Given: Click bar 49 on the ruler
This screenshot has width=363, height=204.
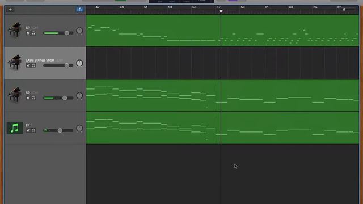Looking at the screenshot, I should click(122, 7).
